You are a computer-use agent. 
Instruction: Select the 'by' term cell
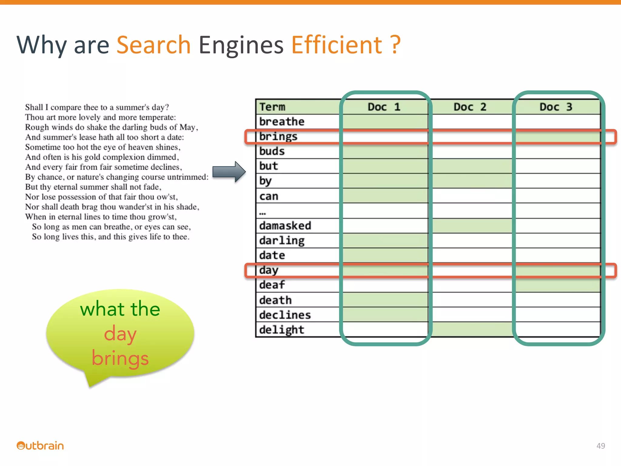click(x=298, y=181)
